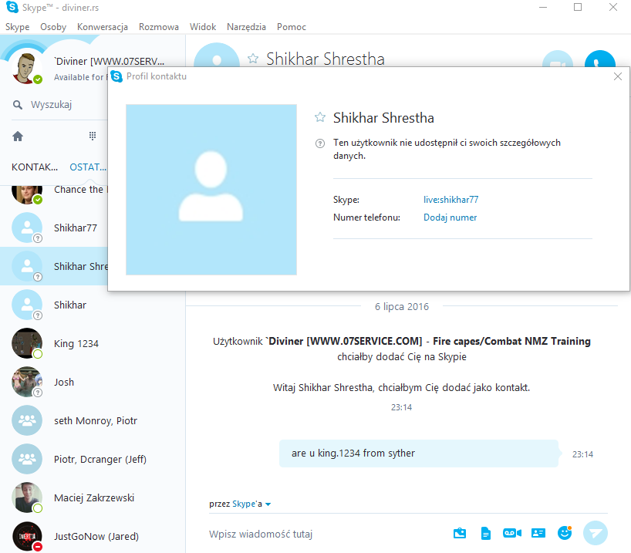Click King 1234 avatar picture

pos(27,343)
